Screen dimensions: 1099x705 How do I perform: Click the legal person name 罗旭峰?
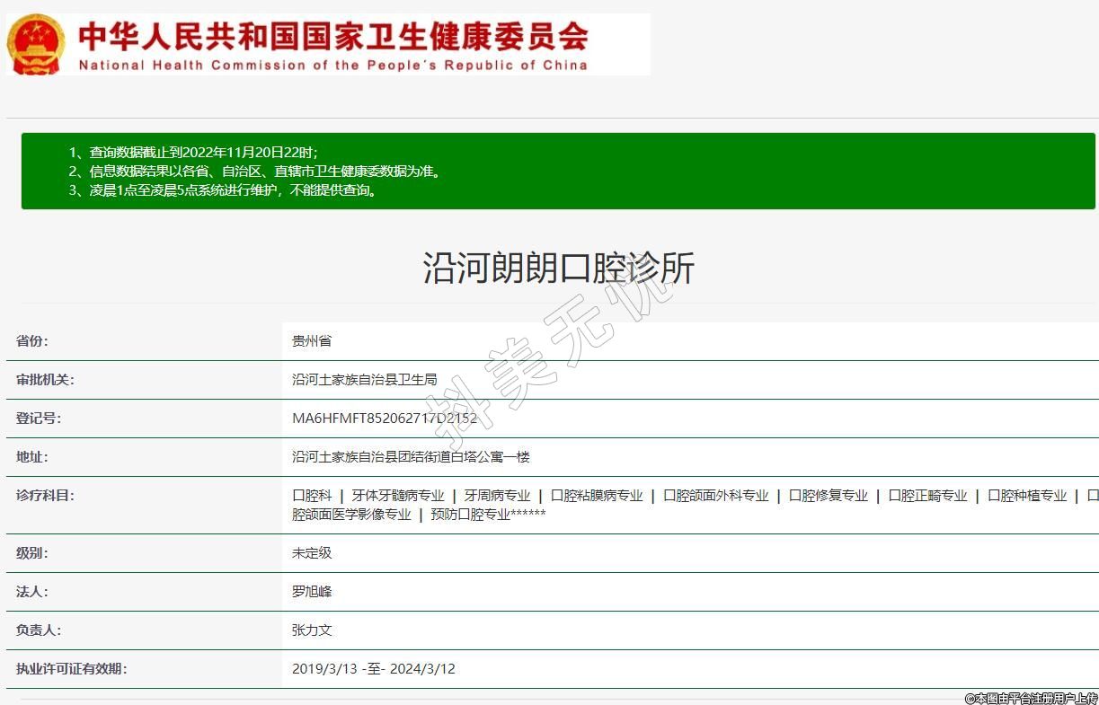[312, 592]
